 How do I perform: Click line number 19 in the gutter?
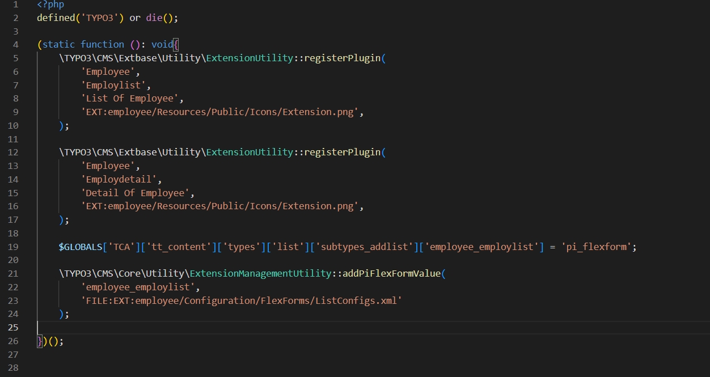pos(13,247)
